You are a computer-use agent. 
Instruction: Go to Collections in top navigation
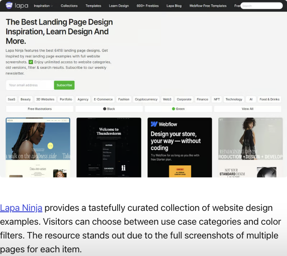pos(69,6)
